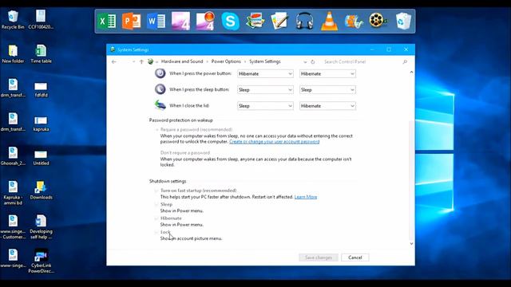Image resolution: width=511 pixels, height=287 pixels.
Task: Launch CyberLink PowerDirector desktop shortcut
Action: [41, 261]
